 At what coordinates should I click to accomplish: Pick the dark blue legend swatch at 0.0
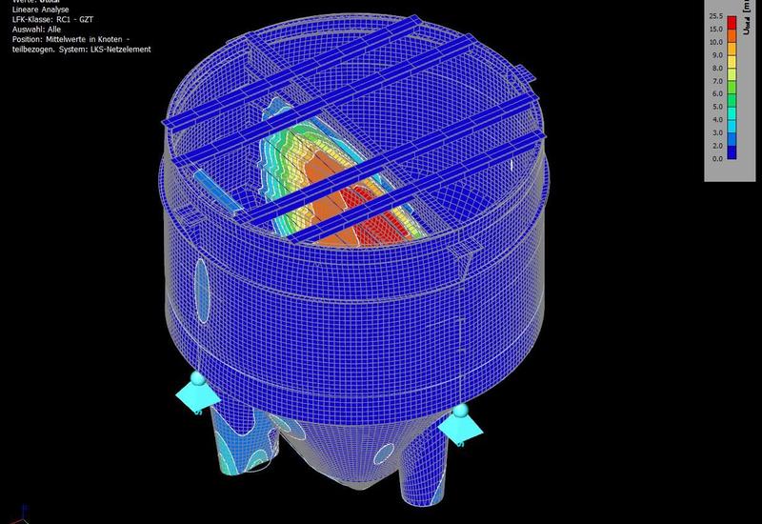(732, 153)
